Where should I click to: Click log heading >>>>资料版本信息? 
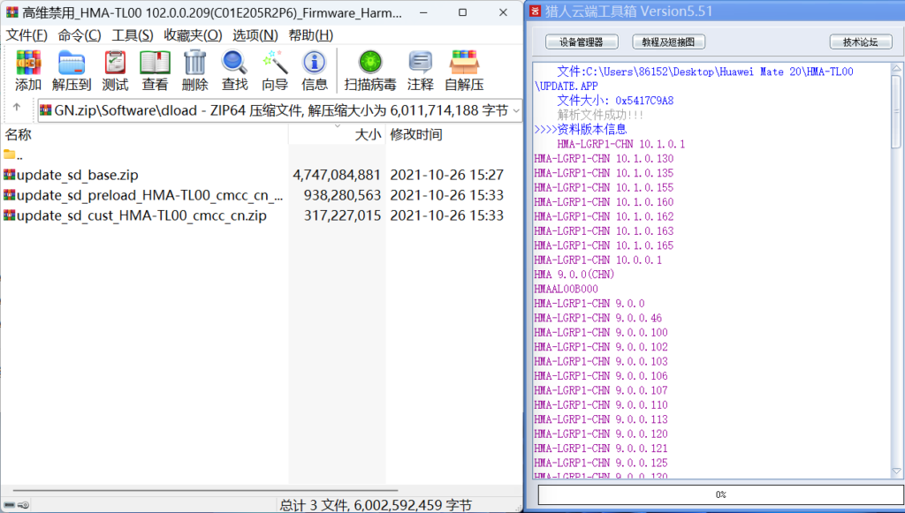click(581, 129)
